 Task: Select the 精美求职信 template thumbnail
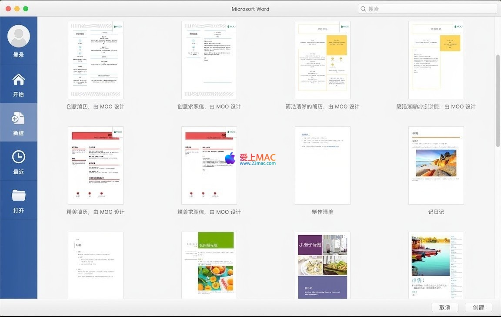pyautogui.click(x=209, y=165)
